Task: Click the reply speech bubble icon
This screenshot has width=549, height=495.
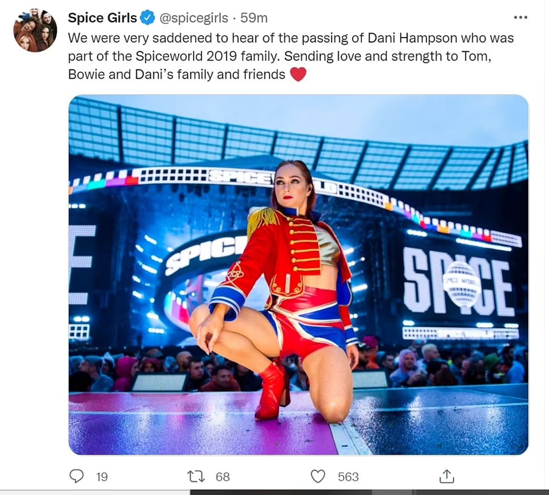Action: [x=76, y=476]
